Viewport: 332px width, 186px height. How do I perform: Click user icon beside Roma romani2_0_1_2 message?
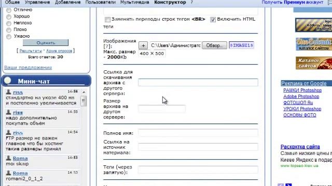click(8, 173)
